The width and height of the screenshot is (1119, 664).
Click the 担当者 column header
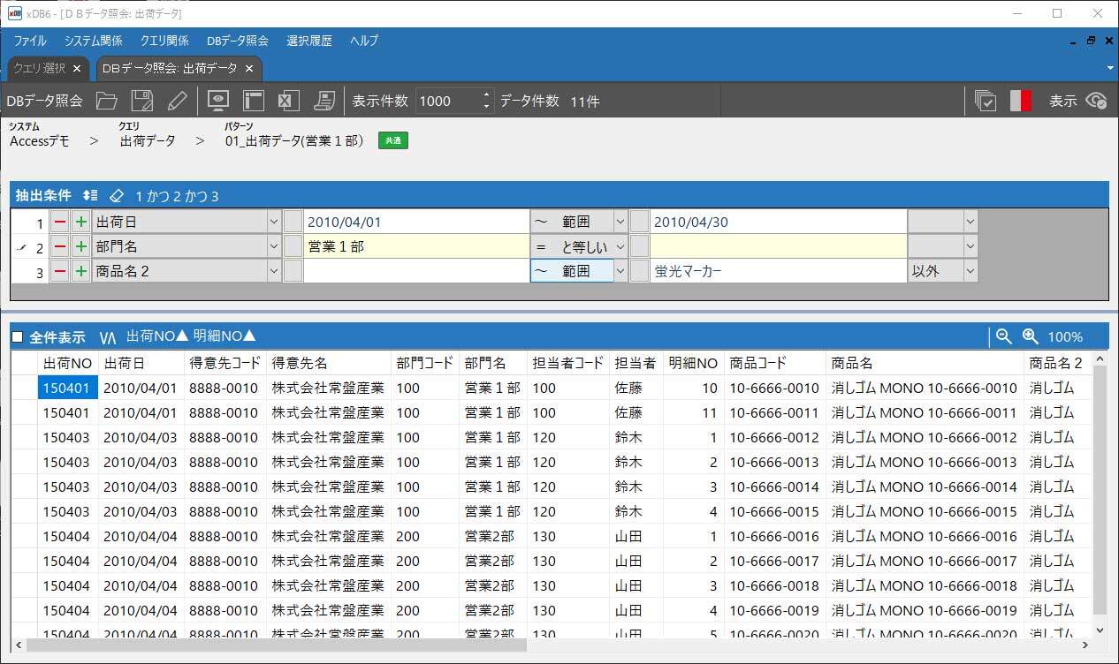point(636,362)
